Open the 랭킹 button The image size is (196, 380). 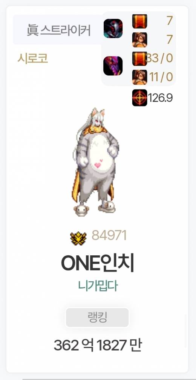coord(97,317)
